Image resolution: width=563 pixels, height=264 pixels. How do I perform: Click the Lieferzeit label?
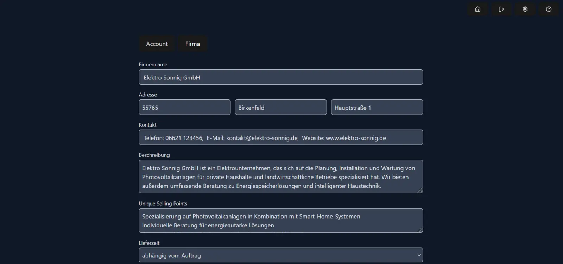coord(149,243)
